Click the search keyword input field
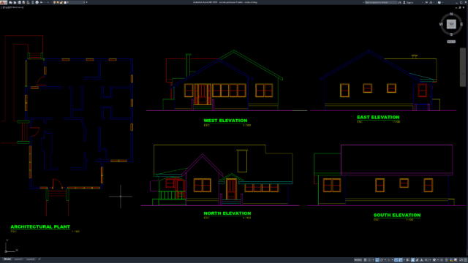This screenshot has width=468, height=263. point(381,2)
